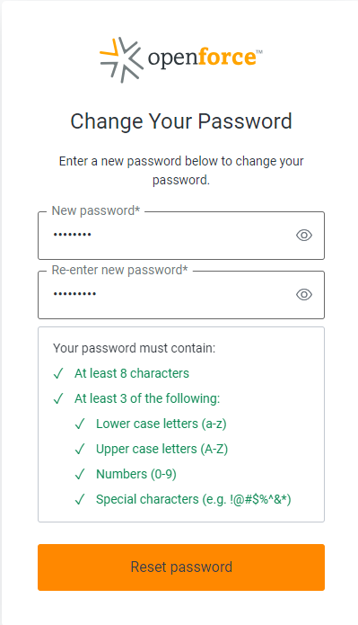
Task: Click checkmark next to Numbers (0-9)
Action: 80,474
